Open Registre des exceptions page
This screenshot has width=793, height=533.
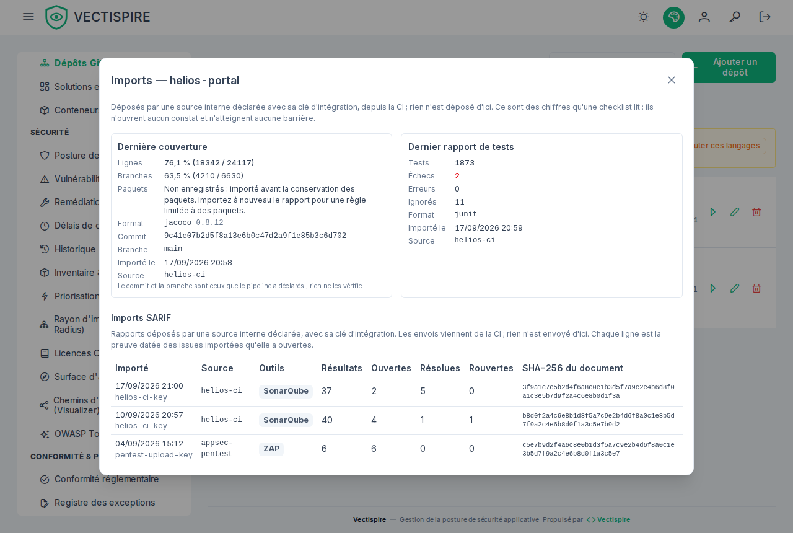point(97,503)
